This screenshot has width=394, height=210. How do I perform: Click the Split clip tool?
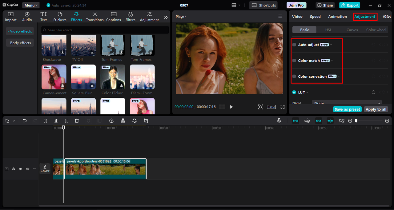pyautogui.click(x=46, y=121)
